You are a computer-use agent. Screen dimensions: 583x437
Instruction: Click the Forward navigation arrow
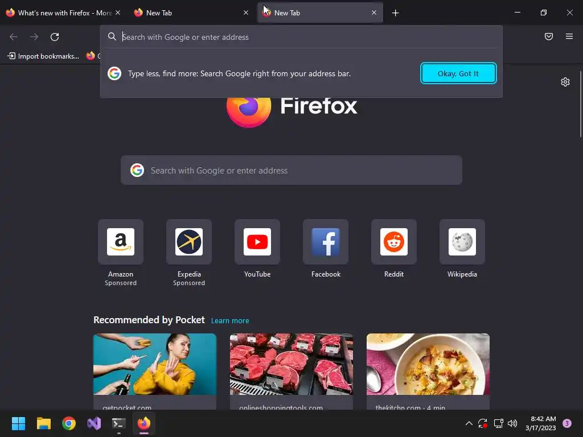coord(34,37)
